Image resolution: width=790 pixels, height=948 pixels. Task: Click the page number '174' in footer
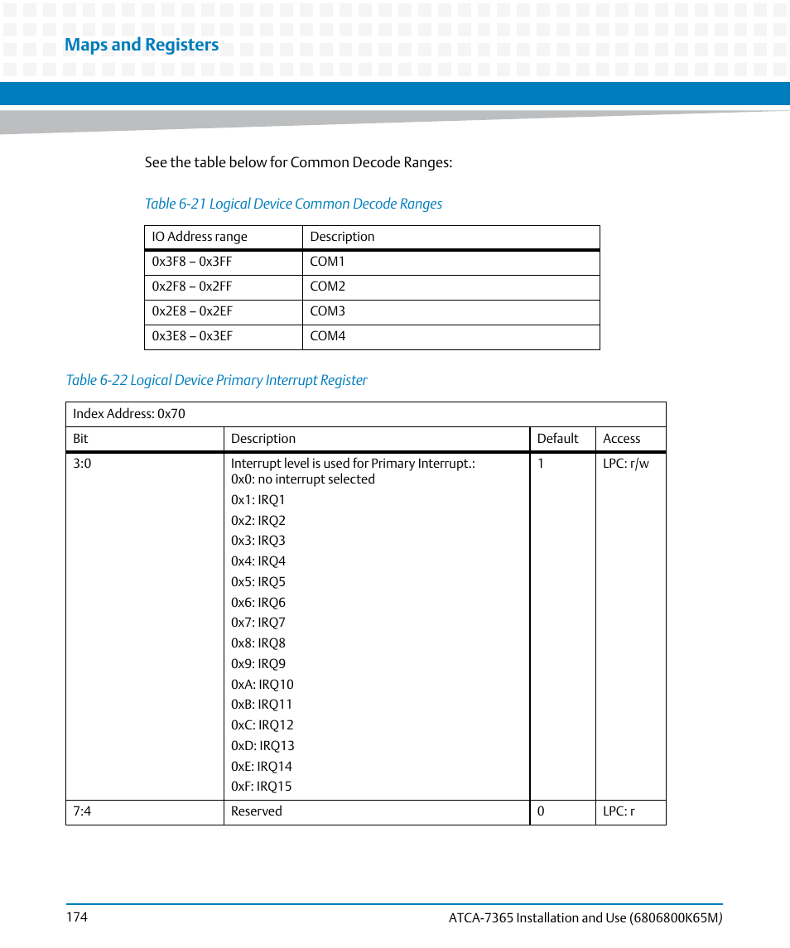(77, 917)
